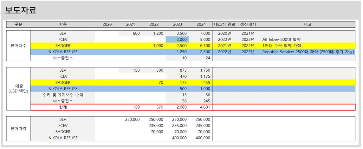Click NIKOLA REFUSE label in 판매대수 section
363x149 pixels.
click(63, 52)
